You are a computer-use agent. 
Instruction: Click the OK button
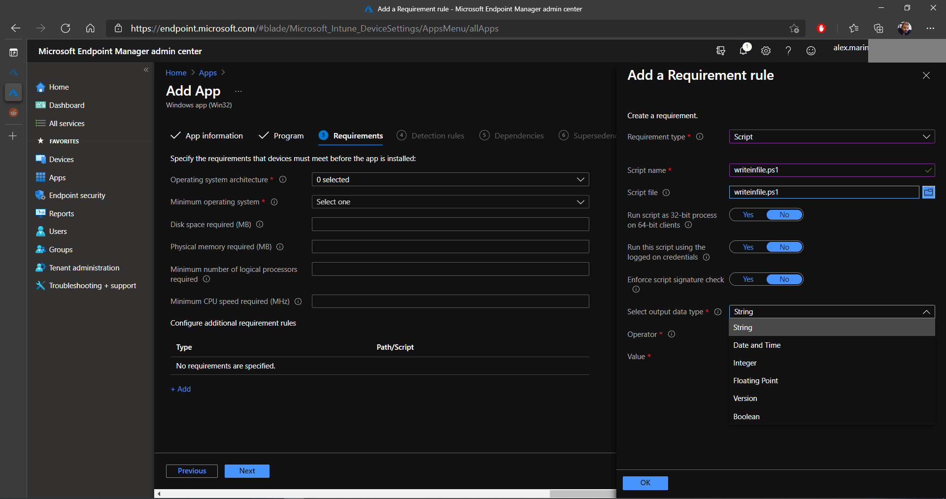click(x=645, y=483)
